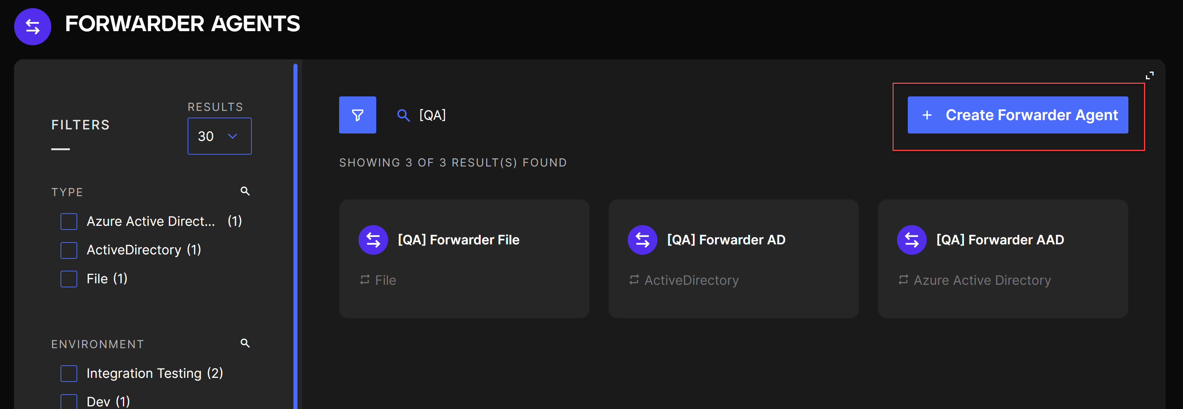Search within the Environment filter list
The image size is (1183, 409).
245,343
